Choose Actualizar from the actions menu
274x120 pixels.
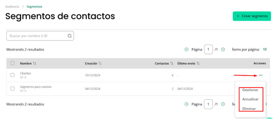250,99
